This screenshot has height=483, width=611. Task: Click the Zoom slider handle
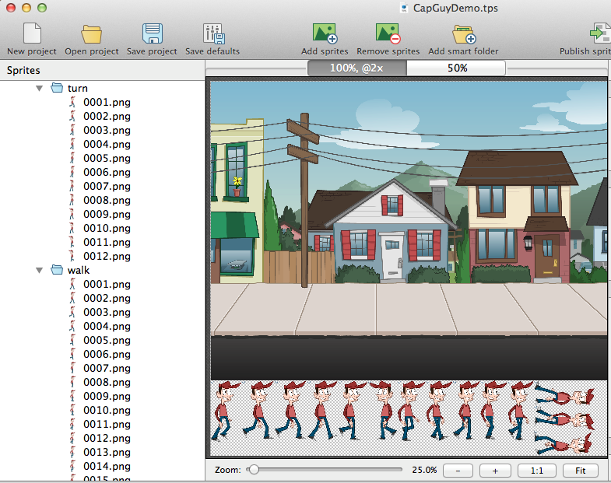pyautogui.click(x=253, y=470)
